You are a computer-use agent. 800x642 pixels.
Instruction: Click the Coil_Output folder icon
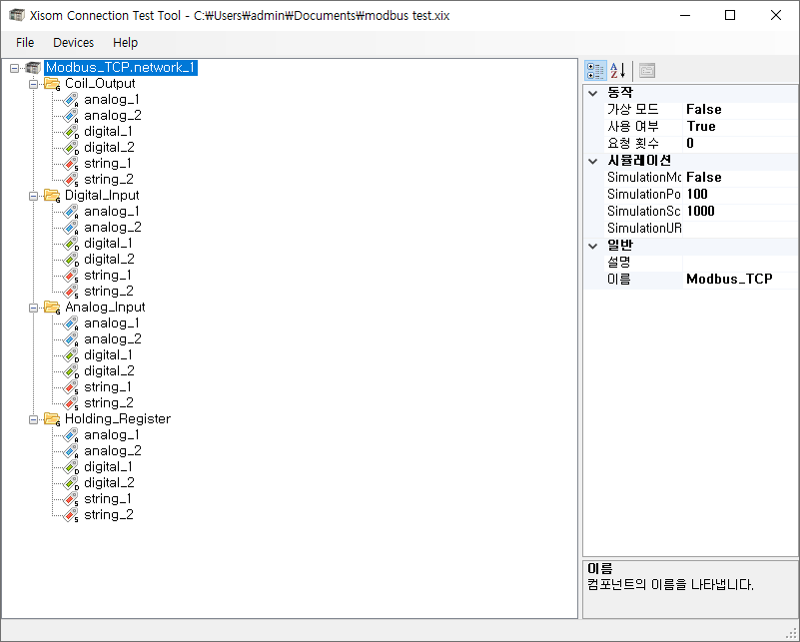(52, 84)
